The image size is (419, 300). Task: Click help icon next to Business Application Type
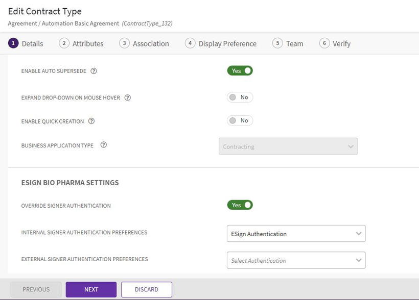pos(104,145)
